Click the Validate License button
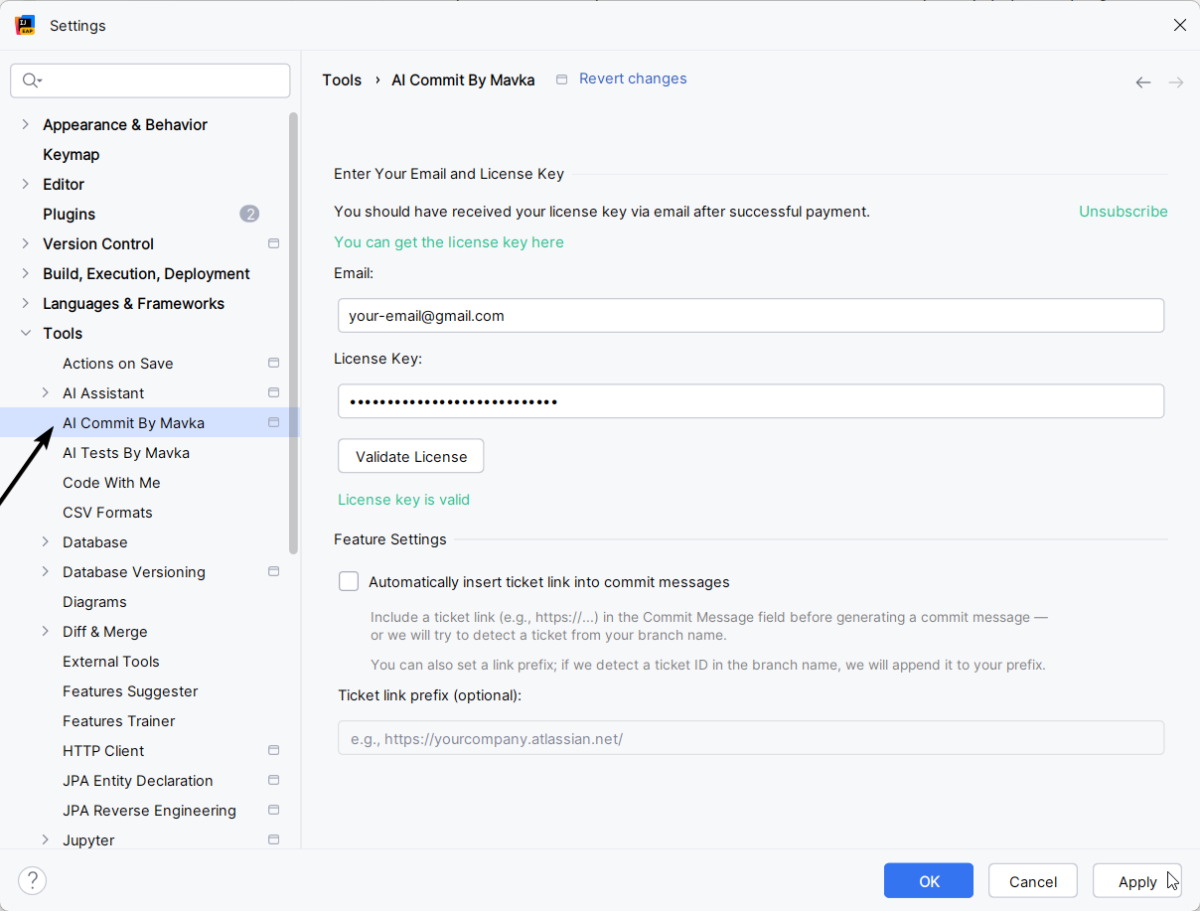 410,456
